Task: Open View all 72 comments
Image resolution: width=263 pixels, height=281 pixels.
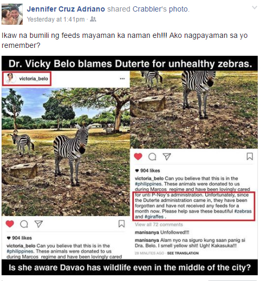Action: pos(159,225)
